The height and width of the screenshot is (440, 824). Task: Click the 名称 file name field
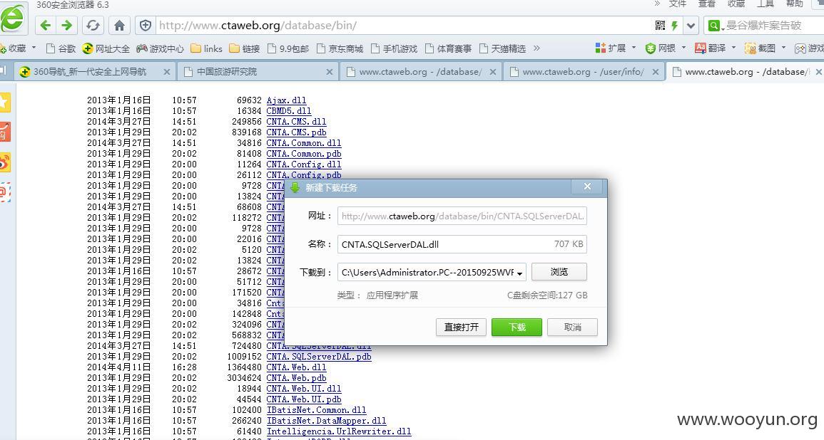tap(462, 244)
